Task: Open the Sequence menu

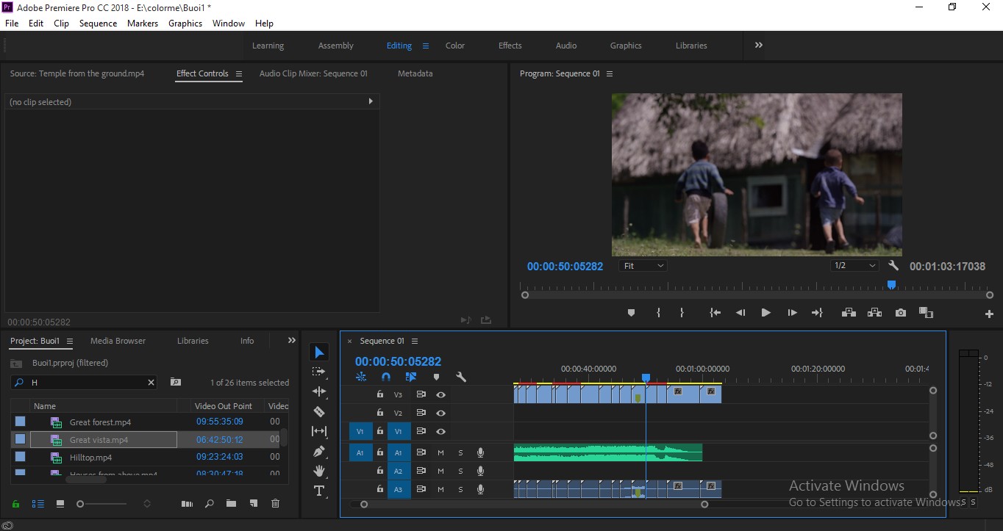Action: pos(98,24)
